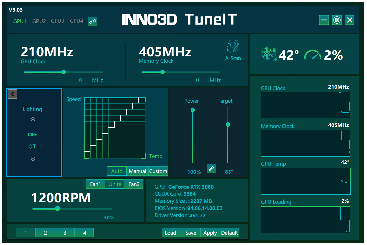Viewport: 367px width, 245px height.
Task: Select Fan1 control
Action: tap(95, 184)
